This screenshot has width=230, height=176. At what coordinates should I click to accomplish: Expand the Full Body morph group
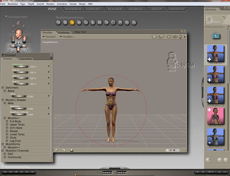pyautogui.click(x=7, y=122)
